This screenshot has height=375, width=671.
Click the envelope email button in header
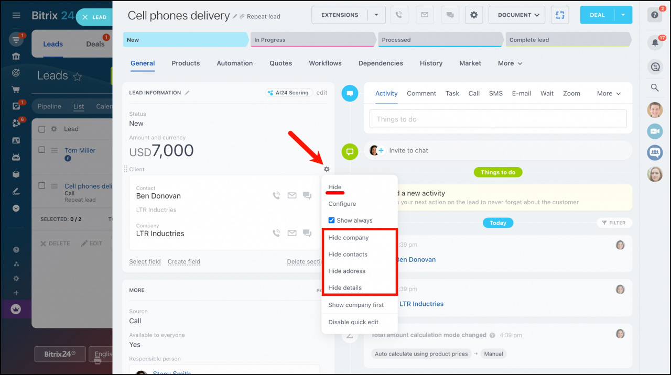(x=425, y=15)
